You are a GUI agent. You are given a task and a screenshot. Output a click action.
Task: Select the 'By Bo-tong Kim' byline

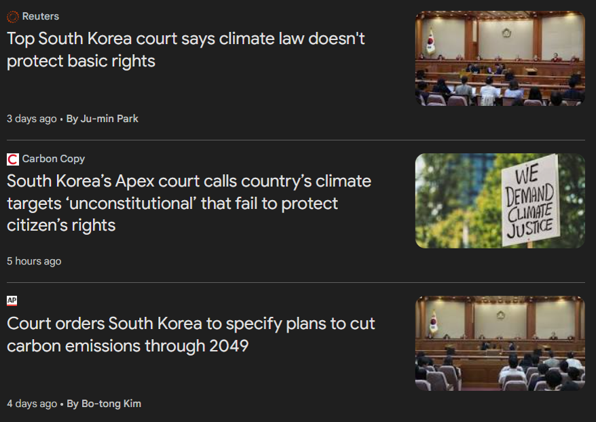104,404
